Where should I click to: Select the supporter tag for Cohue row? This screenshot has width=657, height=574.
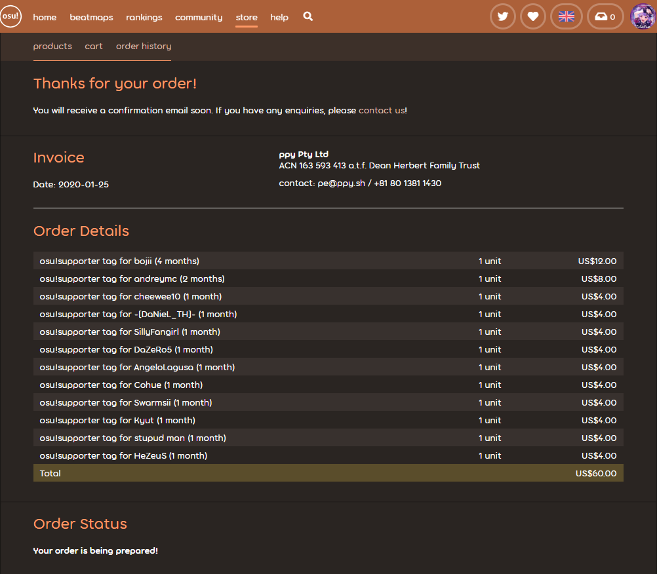pos(328,385)
